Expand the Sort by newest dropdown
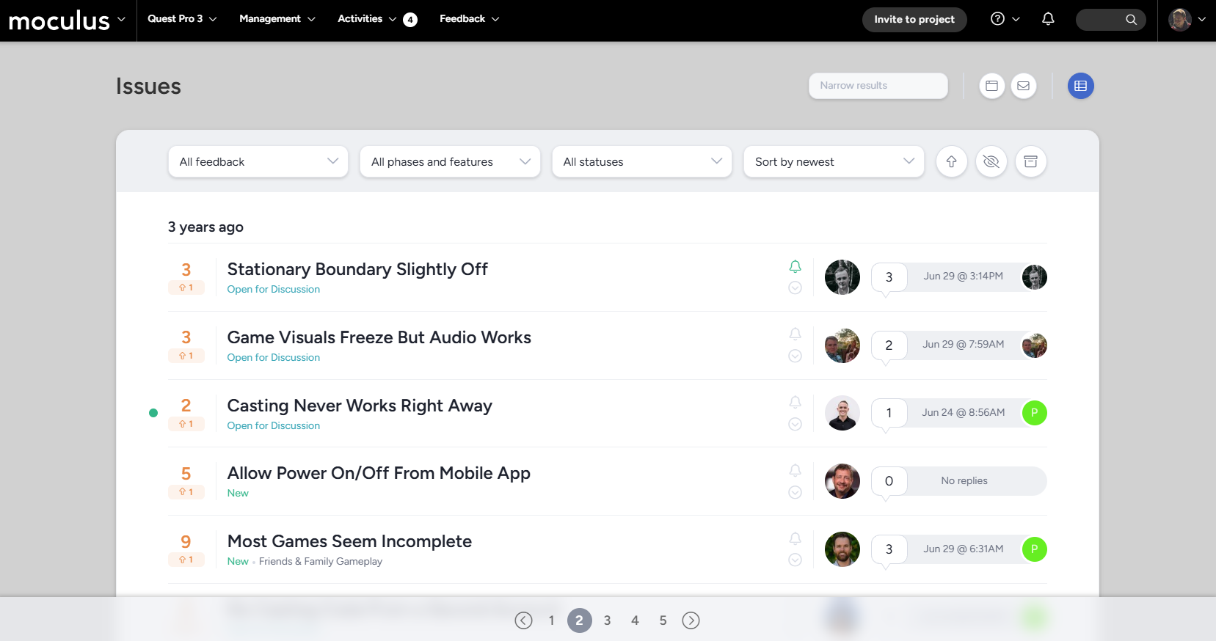This screenshot has width=1216, height=641. pos(834,161)
